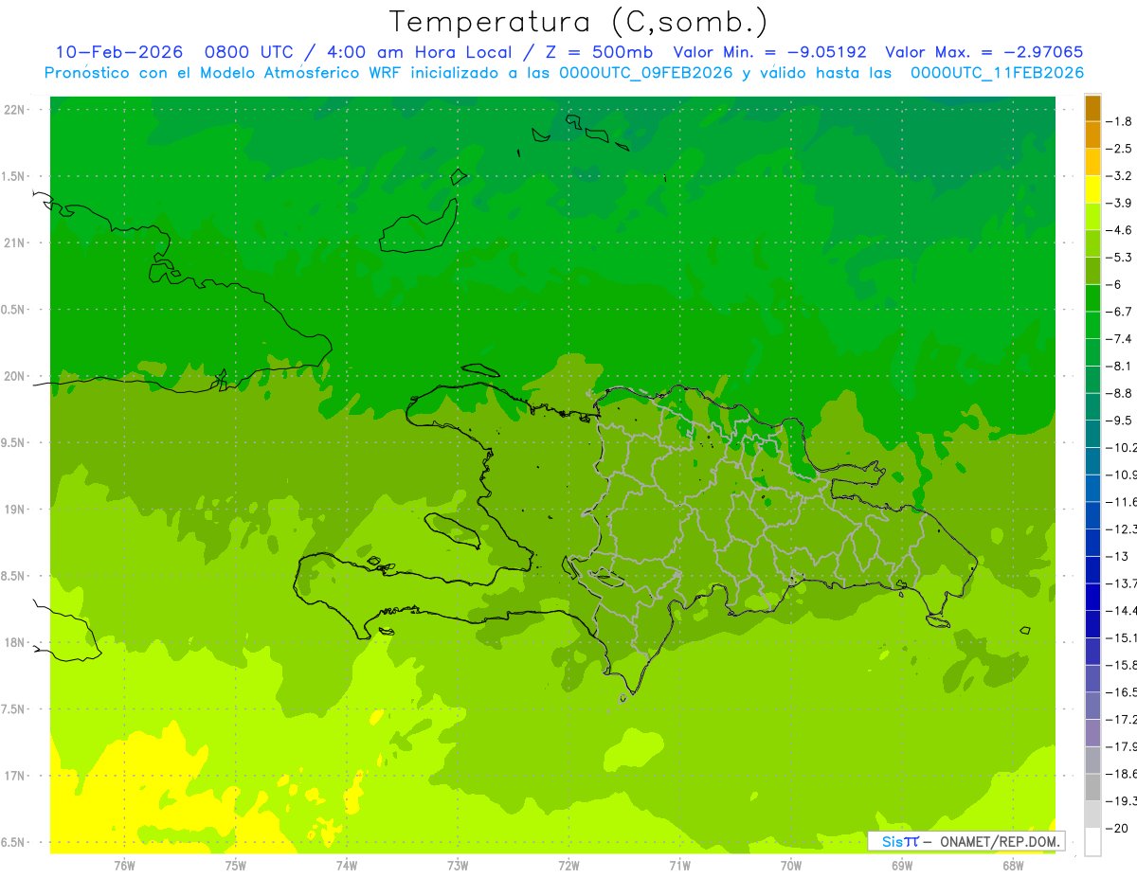Viewport: 1137px width, 878px height.
Task: Pick the lime swatch between -3.9 and -4.6
Action: click(1092, 217)
